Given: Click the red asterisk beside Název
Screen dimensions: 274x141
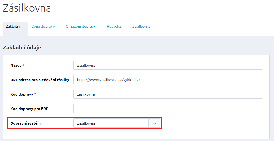Looking at the screenshot, I should coord(23,66).
